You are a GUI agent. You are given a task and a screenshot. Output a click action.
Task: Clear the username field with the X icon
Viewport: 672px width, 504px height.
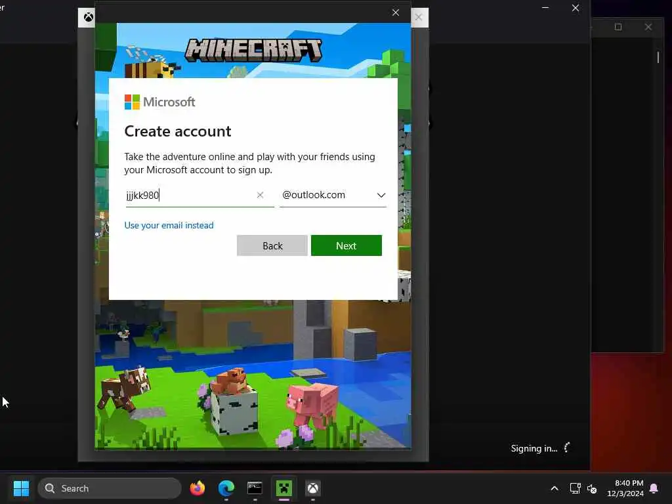click(260, 195)
